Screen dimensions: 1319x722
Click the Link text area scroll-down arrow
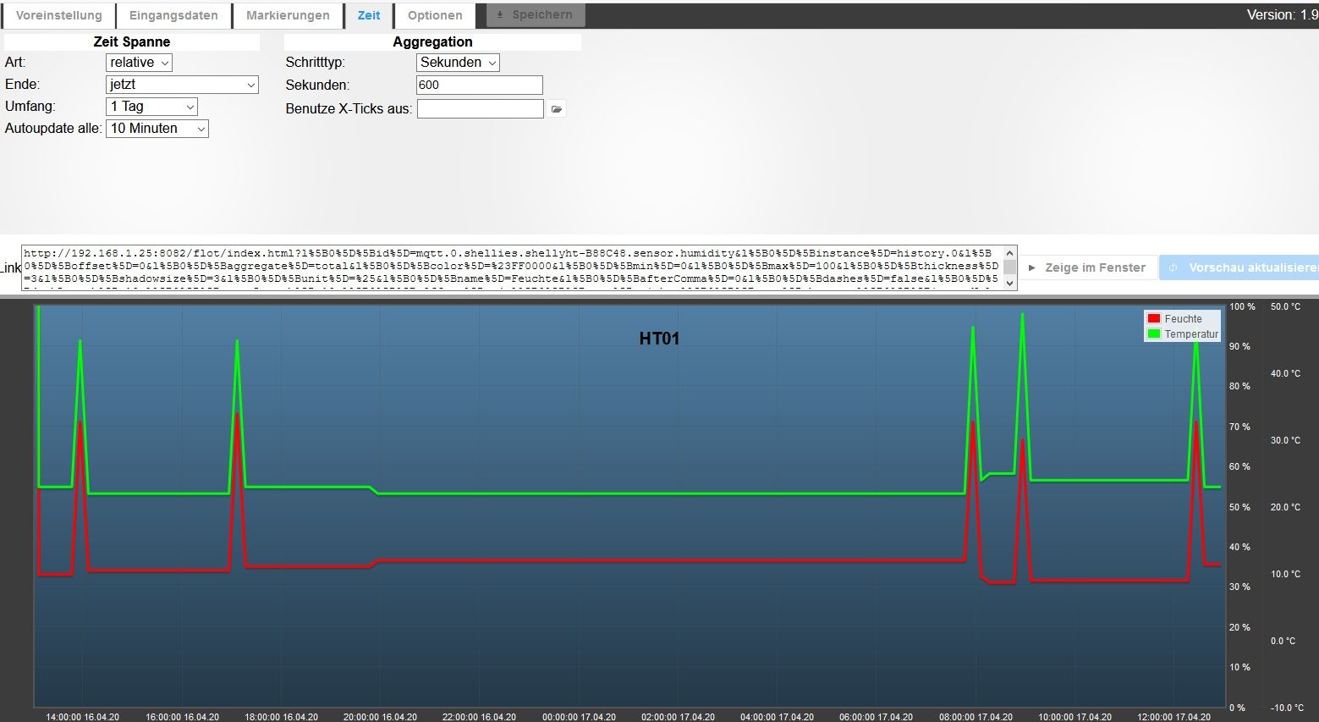click(1009, 284)
